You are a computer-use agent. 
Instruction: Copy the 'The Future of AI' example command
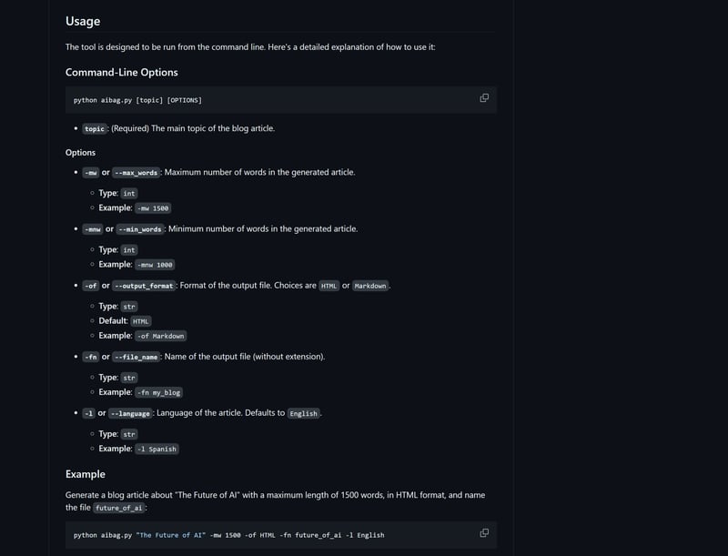484,533
